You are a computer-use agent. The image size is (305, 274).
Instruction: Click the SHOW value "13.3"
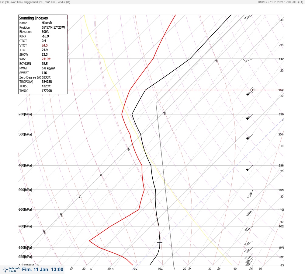pos(44,54)
